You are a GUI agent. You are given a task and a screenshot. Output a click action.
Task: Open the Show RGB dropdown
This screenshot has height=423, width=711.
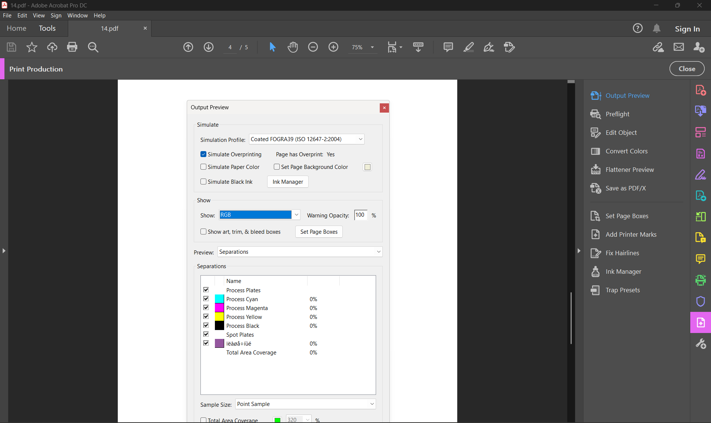point(259,215)
